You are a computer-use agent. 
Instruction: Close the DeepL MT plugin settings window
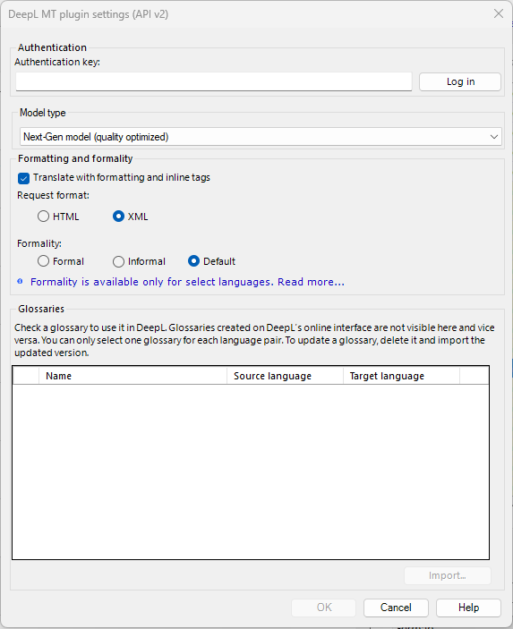coord(499,13)
